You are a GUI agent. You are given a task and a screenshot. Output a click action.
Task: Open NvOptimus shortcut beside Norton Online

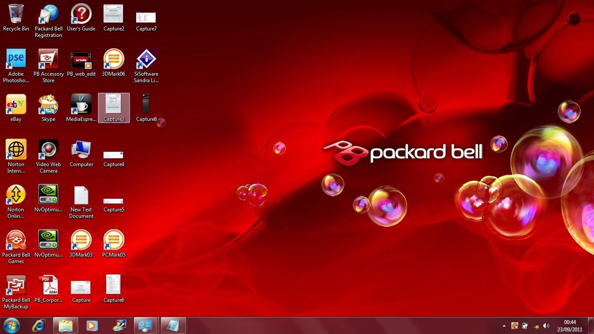48,199
